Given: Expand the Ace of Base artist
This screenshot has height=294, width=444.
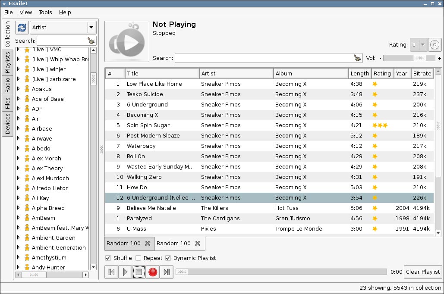Looking at the screenshot, I should pyautogui.click(x=18, y=99).
